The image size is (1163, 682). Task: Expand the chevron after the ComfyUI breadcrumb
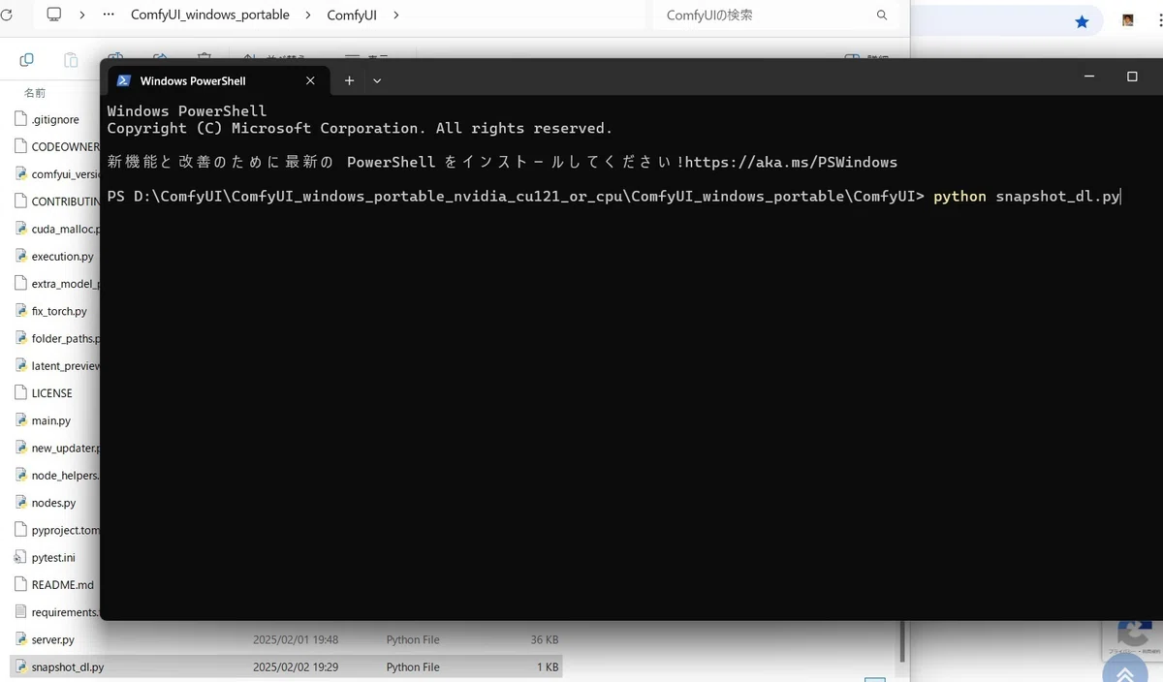pyautogui.click(x=396, y=15)
